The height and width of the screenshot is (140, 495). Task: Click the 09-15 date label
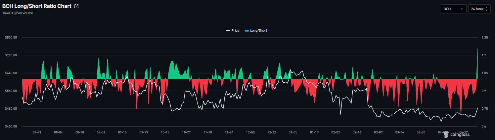point(122,132)
